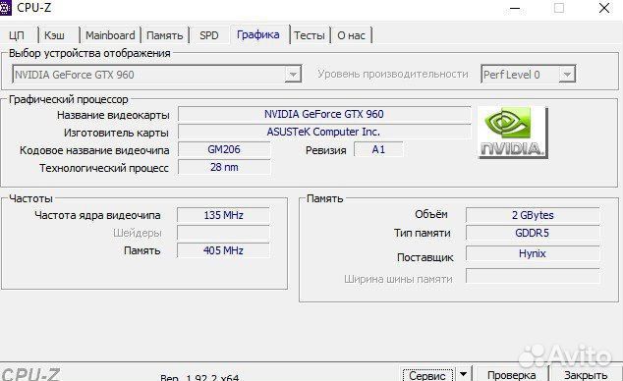Screen dimensions: 623x381
Task: Click the Изготовитель карты label
Action: (116, 133)
